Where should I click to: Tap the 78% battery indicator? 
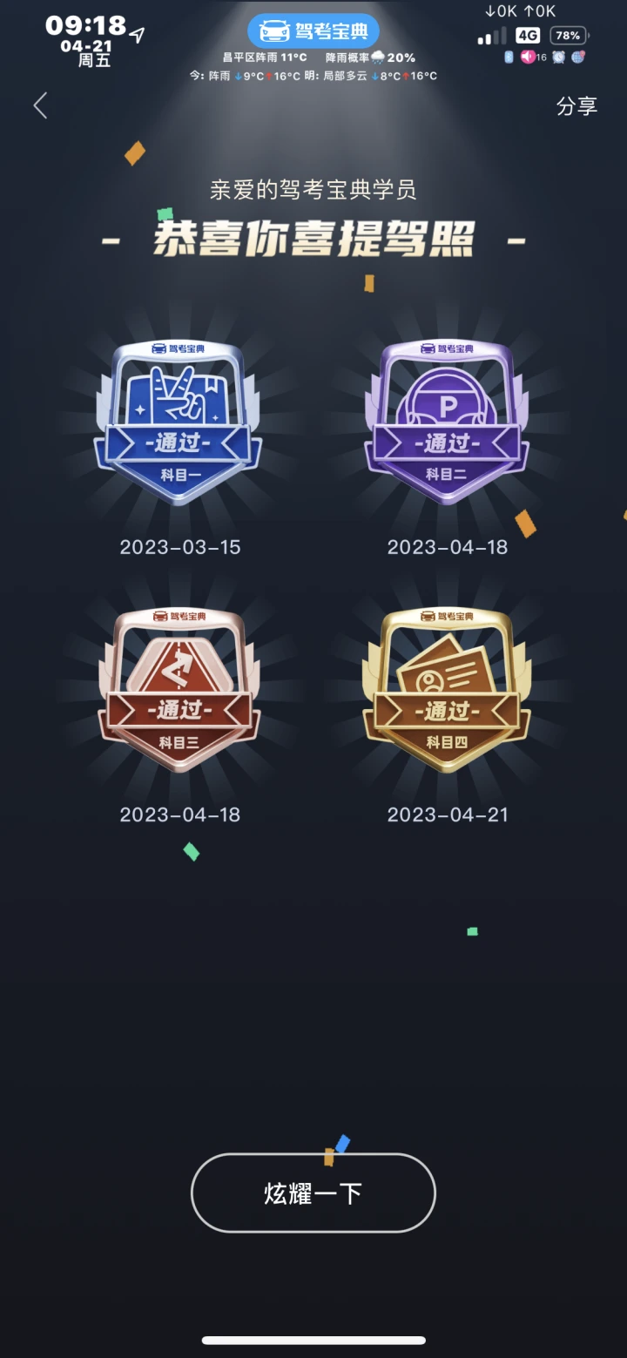click(x=570, y=36)
